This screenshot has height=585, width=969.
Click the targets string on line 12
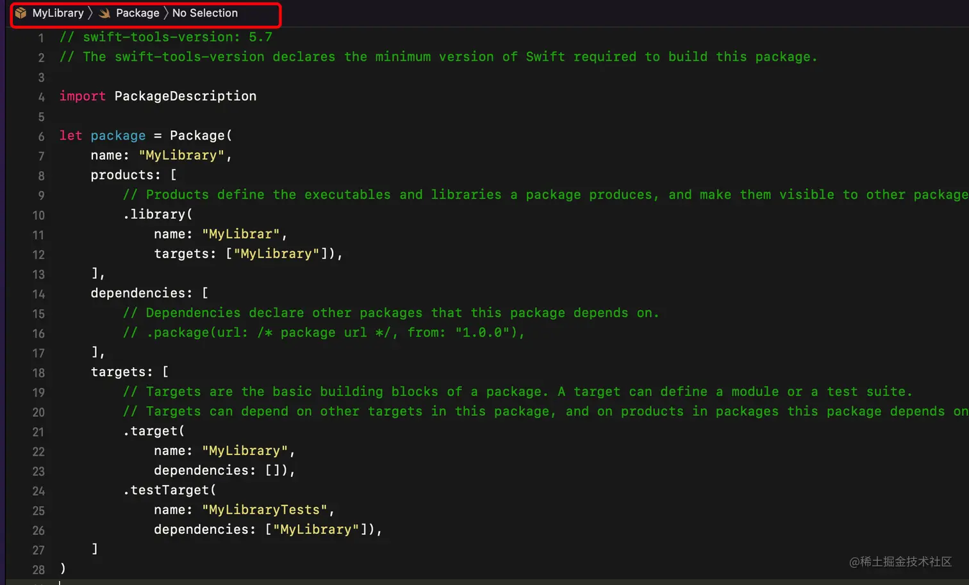tap(276, 254)
